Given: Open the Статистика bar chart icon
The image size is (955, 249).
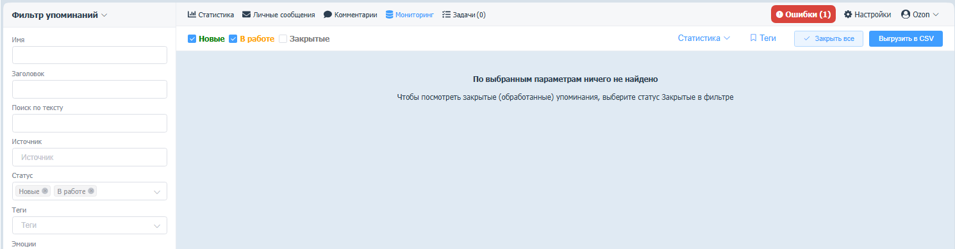Looking at the screenshot, I should tap(191, 14).
